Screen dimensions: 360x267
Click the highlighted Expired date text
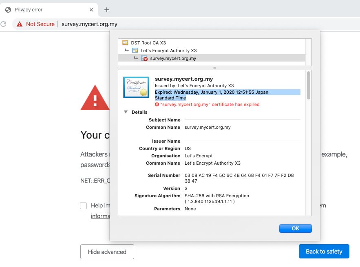[x=227, y=95]
